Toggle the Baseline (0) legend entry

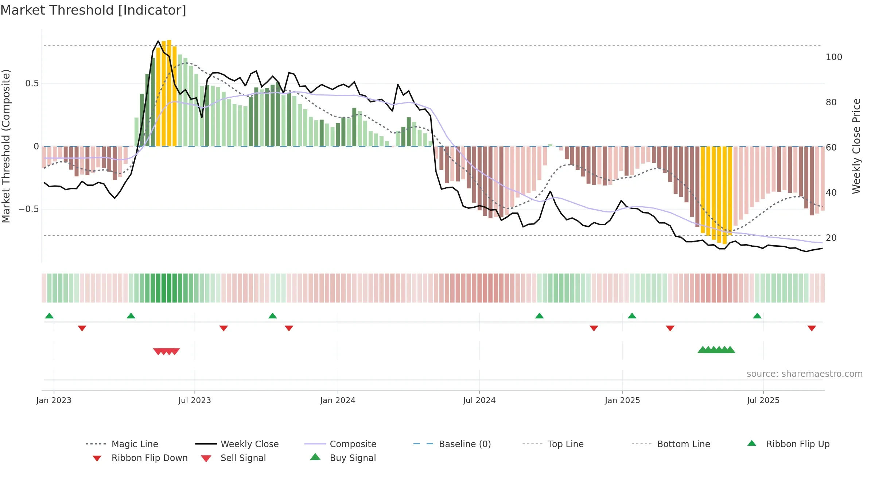(452, 444)
